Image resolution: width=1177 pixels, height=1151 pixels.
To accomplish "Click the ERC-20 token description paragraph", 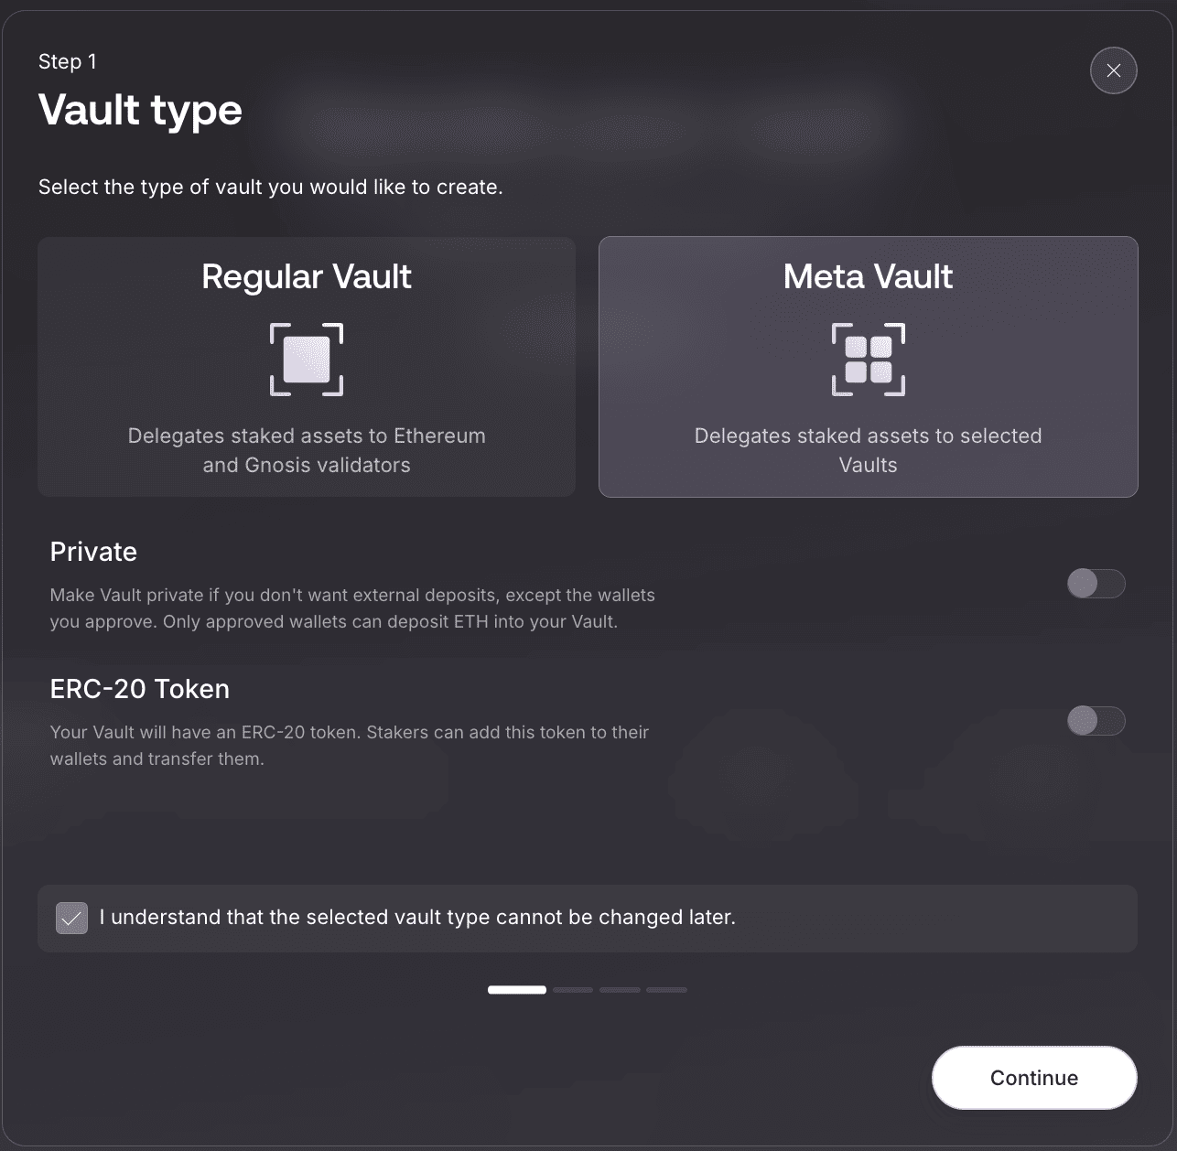I will [x=349, y=746].
